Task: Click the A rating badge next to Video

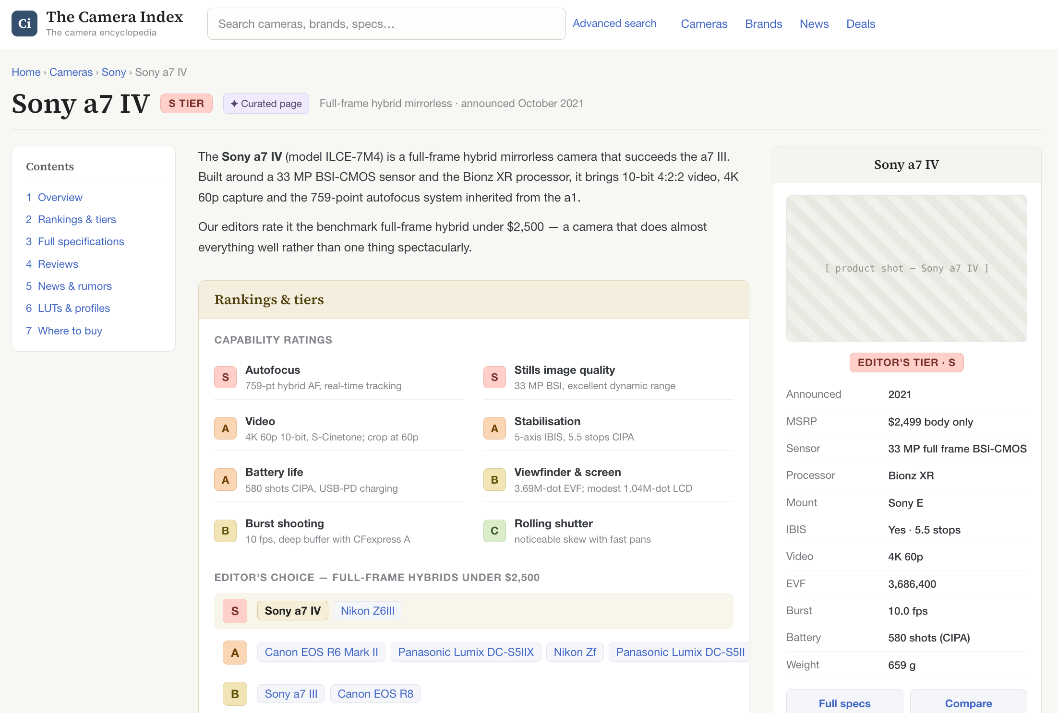Action: (225, 428)
